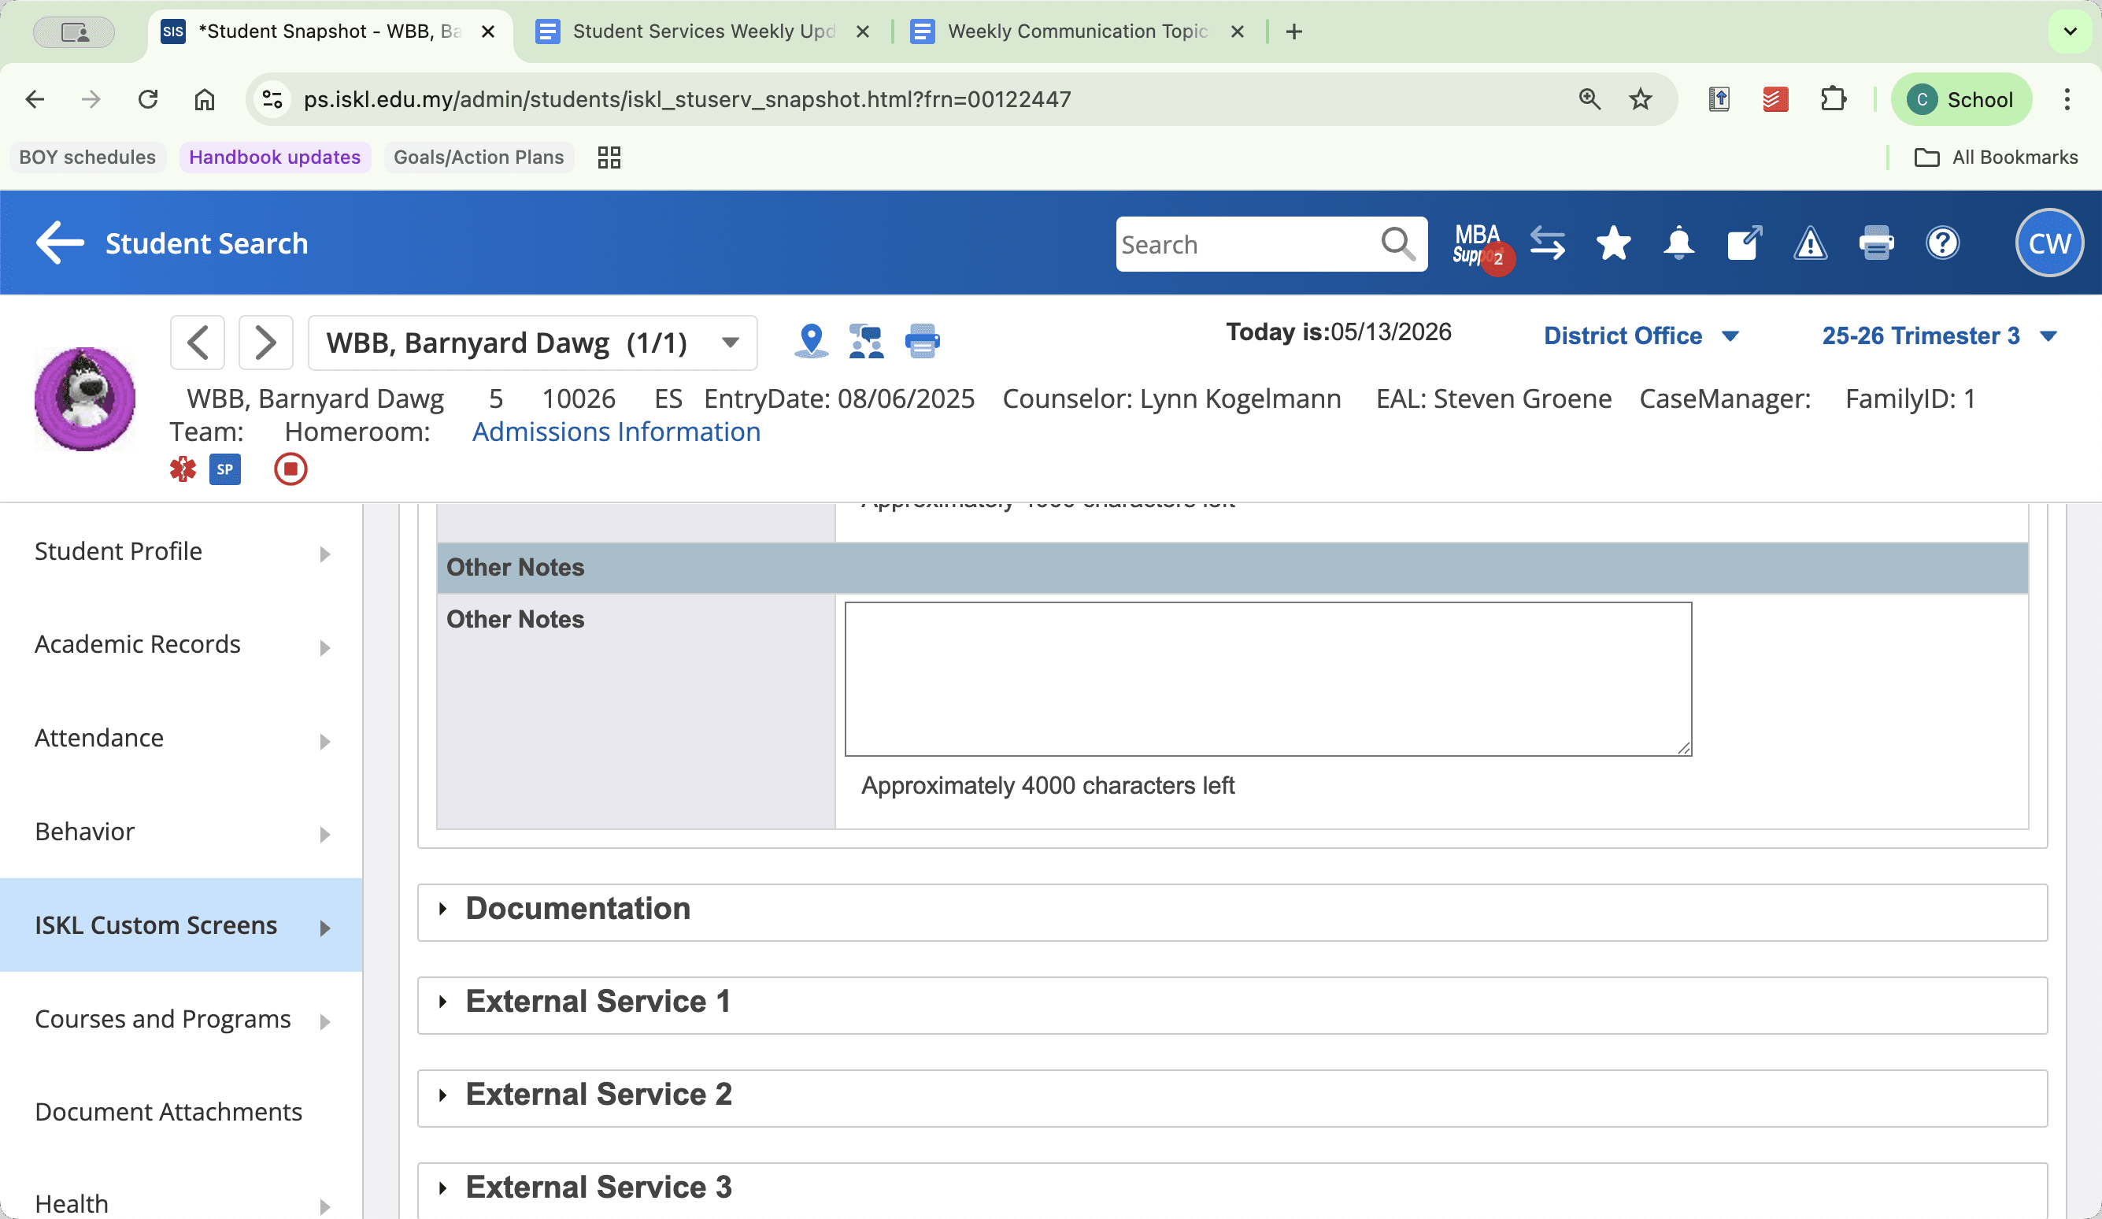Click the blue SP alert badge

224,469
